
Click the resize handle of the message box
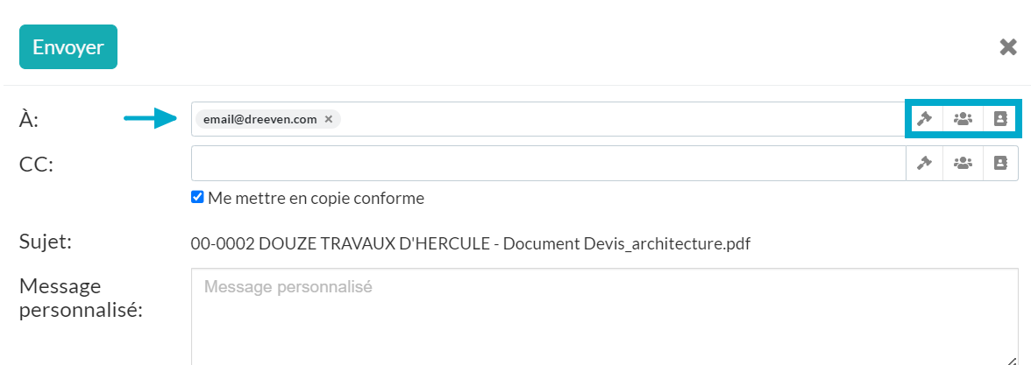point(1012,359)
